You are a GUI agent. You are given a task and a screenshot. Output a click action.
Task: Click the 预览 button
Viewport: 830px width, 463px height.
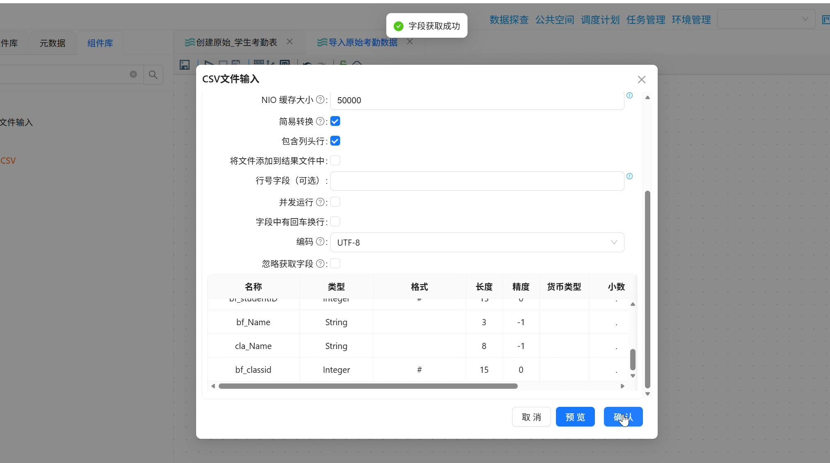(x=575, y=417)
